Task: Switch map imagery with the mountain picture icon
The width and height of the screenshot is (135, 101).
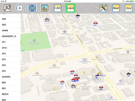Action: [45, 8]
